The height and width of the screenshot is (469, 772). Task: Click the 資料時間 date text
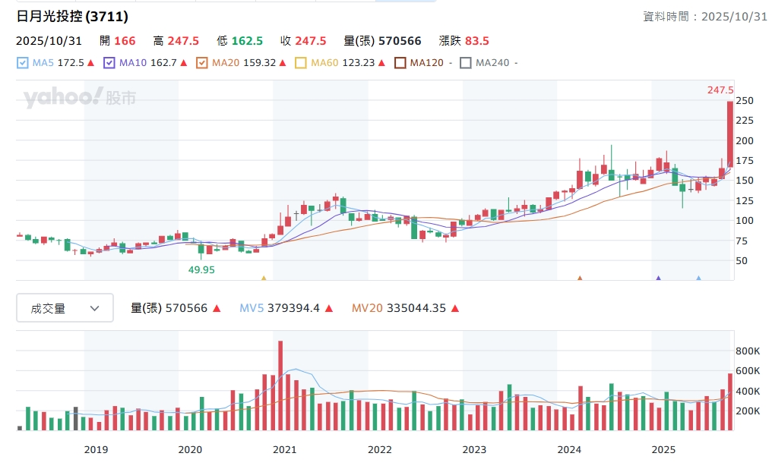(705, 17)
